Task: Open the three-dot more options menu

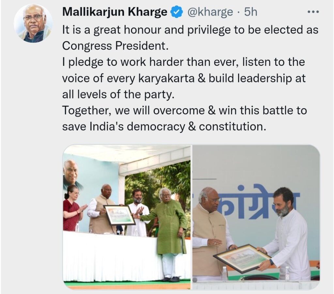Action: click(313, 12)
